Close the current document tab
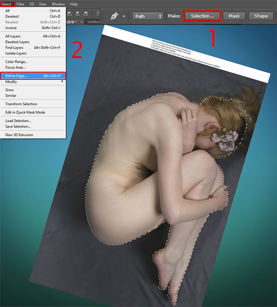 tap(82, 22)
